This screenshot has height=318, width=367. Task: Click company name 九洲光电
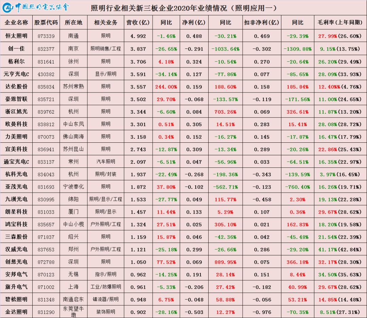[16, 199]
